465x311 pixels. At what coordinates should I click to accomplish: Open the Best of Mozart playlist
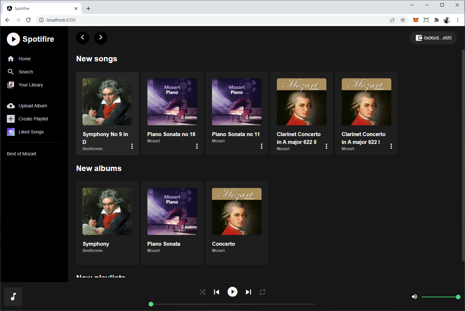click(22, 154)
